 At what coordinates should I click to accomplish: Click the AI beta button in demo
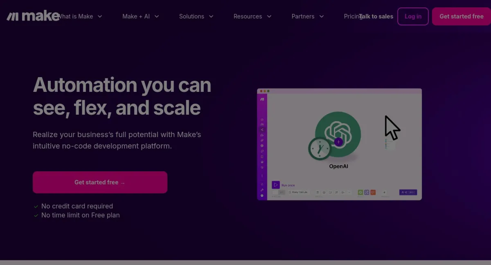[x=408, y=192]
